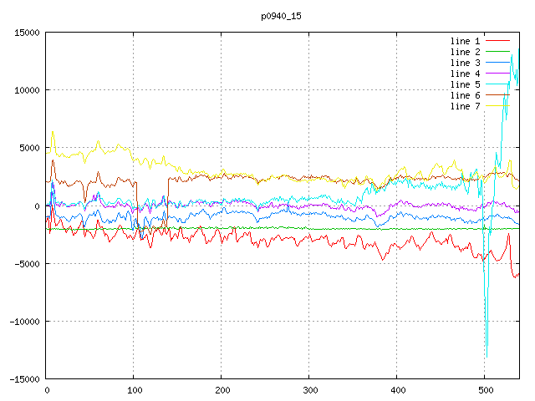Click the 100 x-axis tick label
This screenshot has height=401, width=535.
click(x=134, y=390)
